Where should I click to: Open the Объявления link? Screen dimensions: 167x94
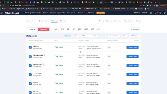click(x=118, y=21)
